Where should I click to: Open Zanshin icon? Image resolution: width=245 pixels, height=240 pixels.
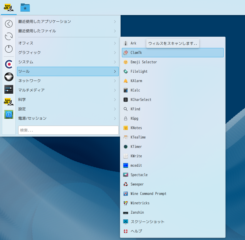(126, 212)
